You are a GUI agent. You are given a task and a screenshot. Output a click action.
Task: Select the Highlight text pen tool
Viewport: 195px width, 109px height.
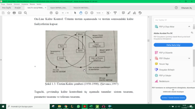[x=129, y=13]
